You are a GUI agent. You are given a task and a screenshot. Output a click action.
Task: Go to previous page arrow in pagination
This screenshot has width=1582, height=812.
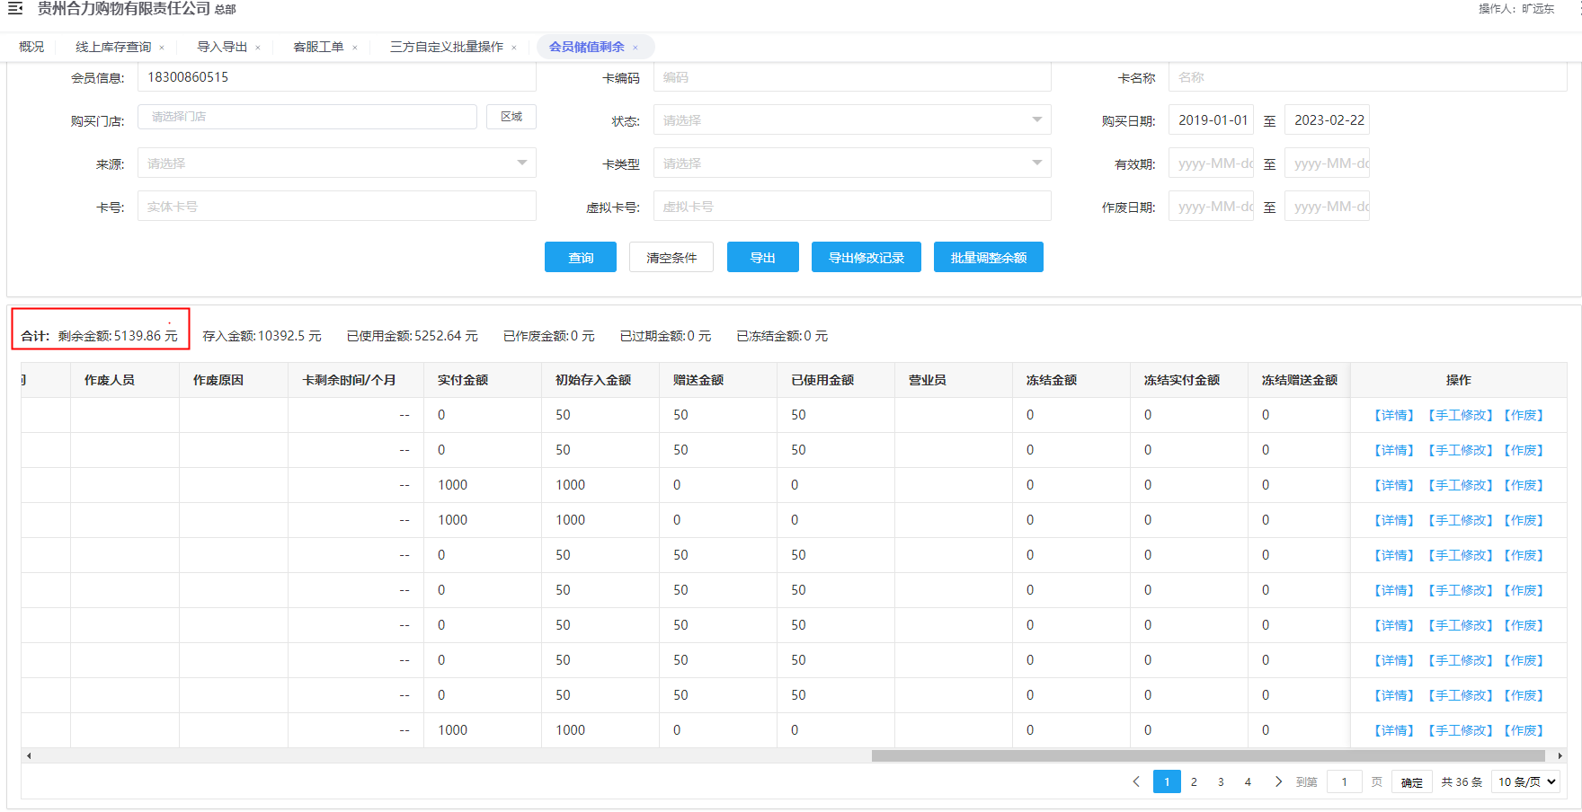pyautogui.click(x=1136, y=781)
